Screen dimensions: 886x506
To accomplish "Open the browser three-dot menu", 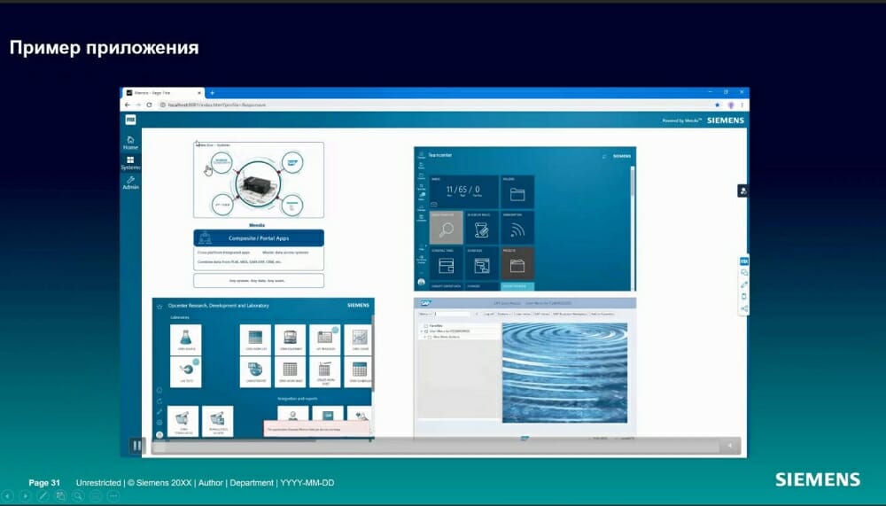I will click(x=742, y=105).
